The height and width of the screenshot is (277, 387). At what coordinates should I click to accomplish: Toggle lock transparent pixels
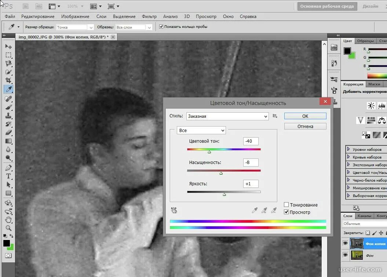[368, 233]
